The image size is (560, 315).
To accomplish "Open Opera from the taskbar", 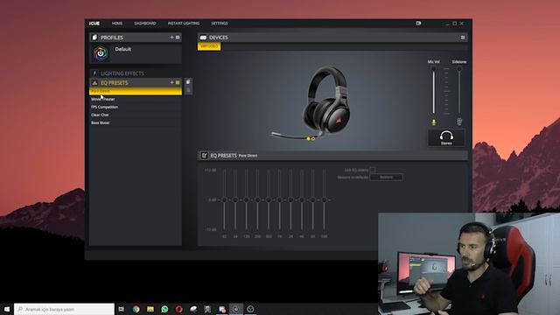I will (x=178, y=309).
